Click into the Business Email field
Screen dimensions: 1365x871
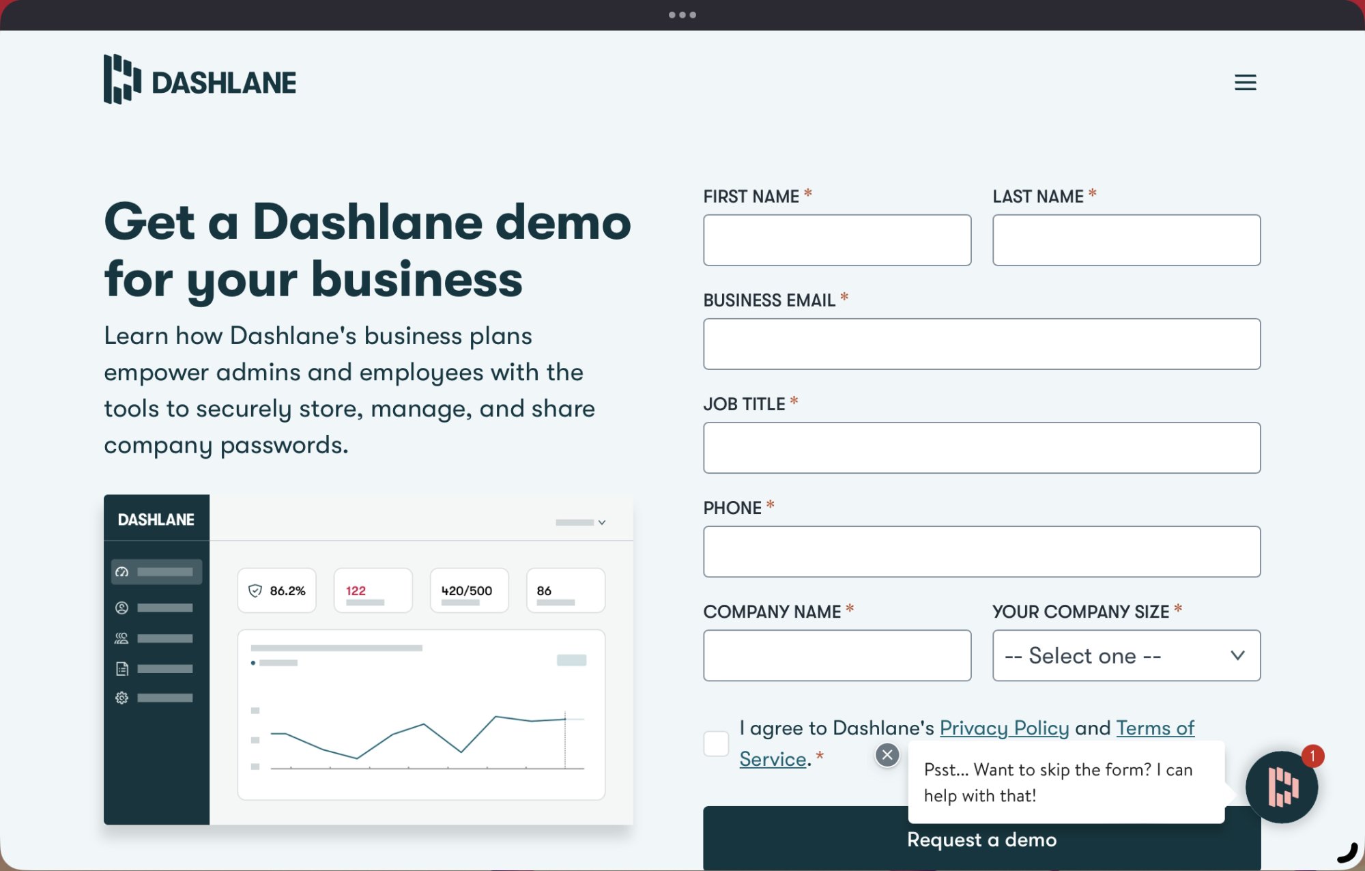point(982,344)
